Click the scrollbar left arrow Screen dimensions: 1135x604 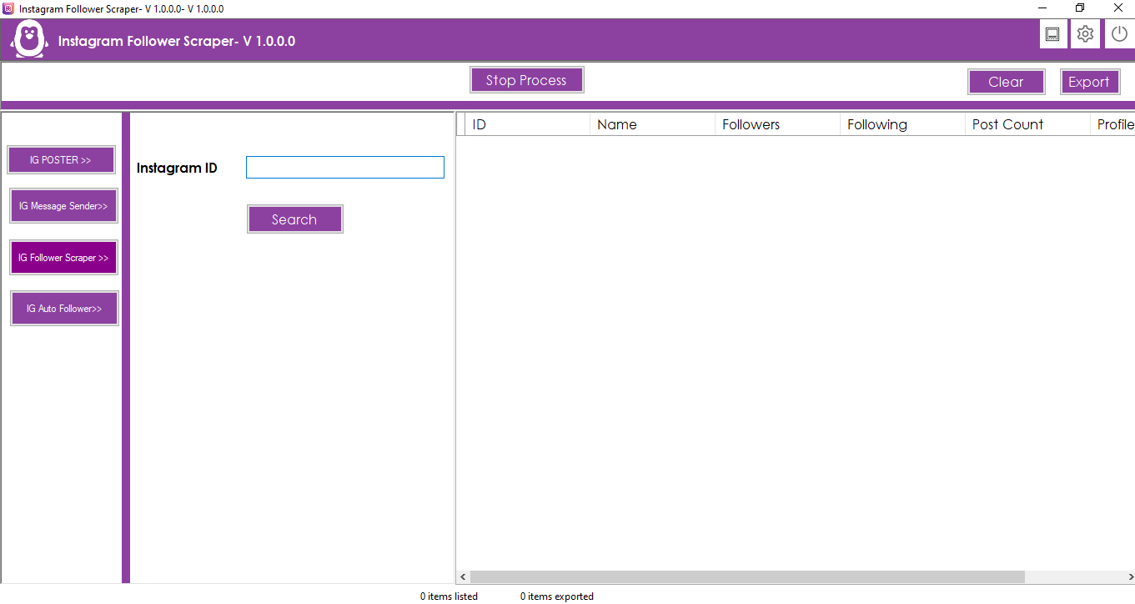[x=463, y=576]
